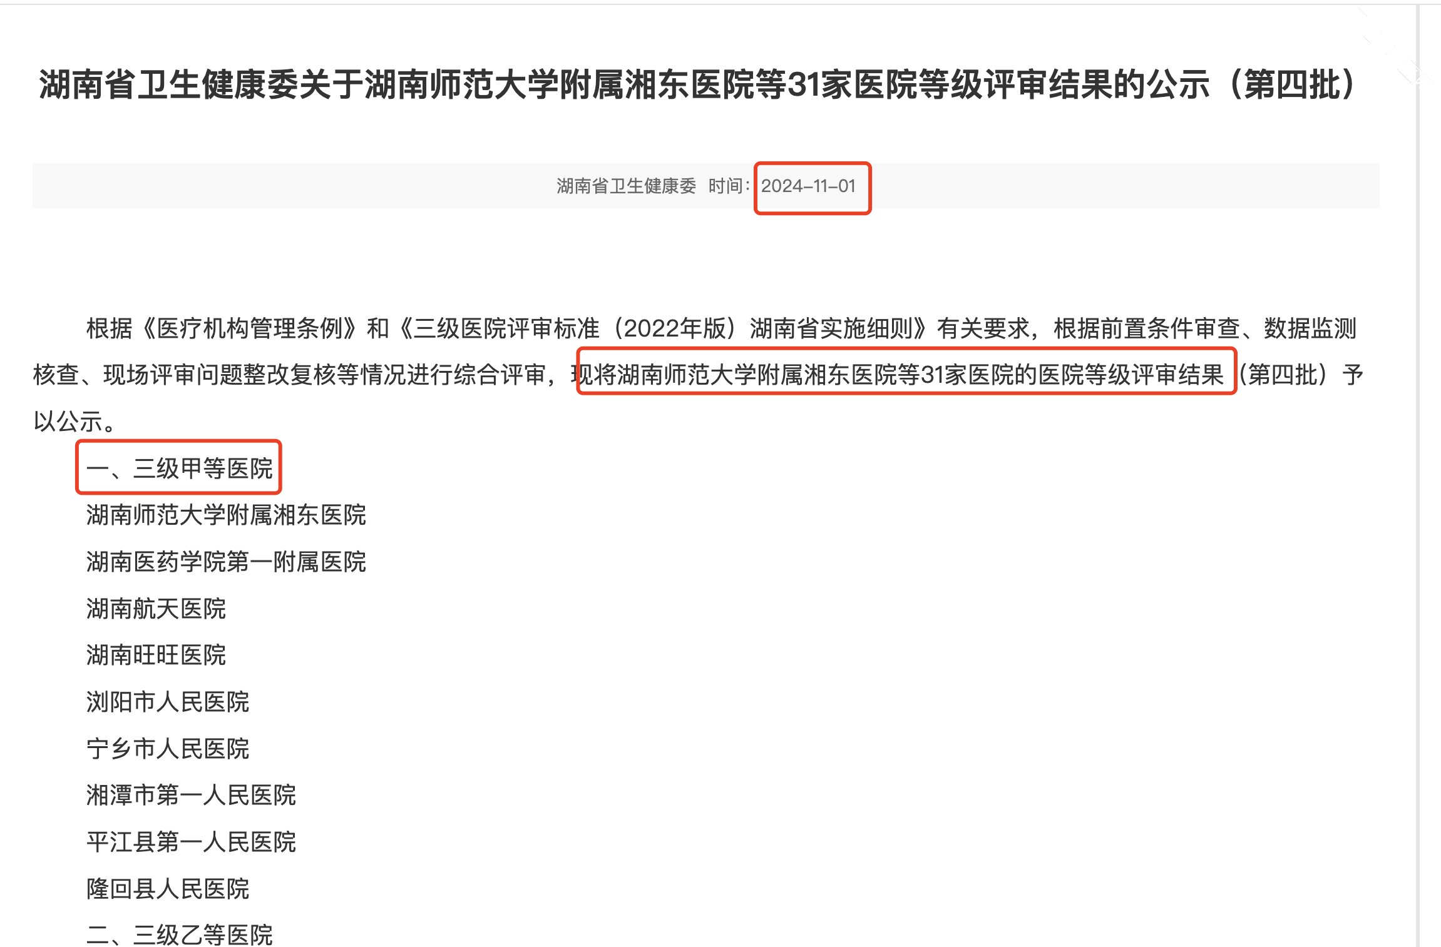
Task: Click the source label 湖南省卫生健康委
Action: pos(626,186)
